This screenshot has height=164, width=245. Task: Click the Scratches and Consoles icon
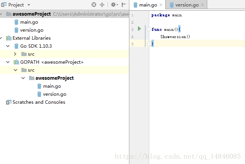pos(8,102)
